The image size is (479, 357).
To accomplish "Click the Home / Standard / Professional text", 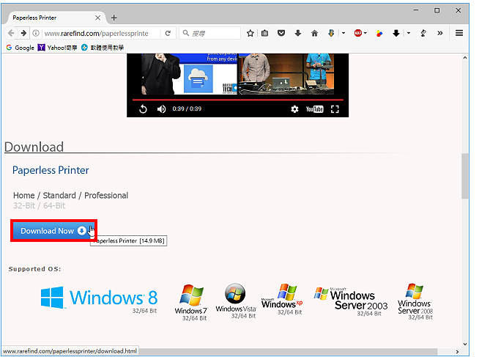I will (x=70, y=195).
